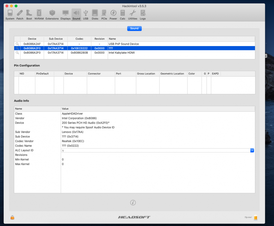Click device cell 0x8086A2AF
The image size is (274, 226).
point(32,44)
